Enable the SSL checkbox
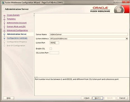Screen dimensions: 130x102 point(51,49)
